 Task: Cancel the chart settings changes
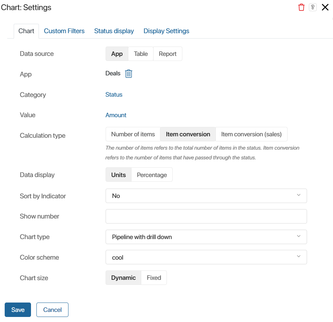point(53,310)
